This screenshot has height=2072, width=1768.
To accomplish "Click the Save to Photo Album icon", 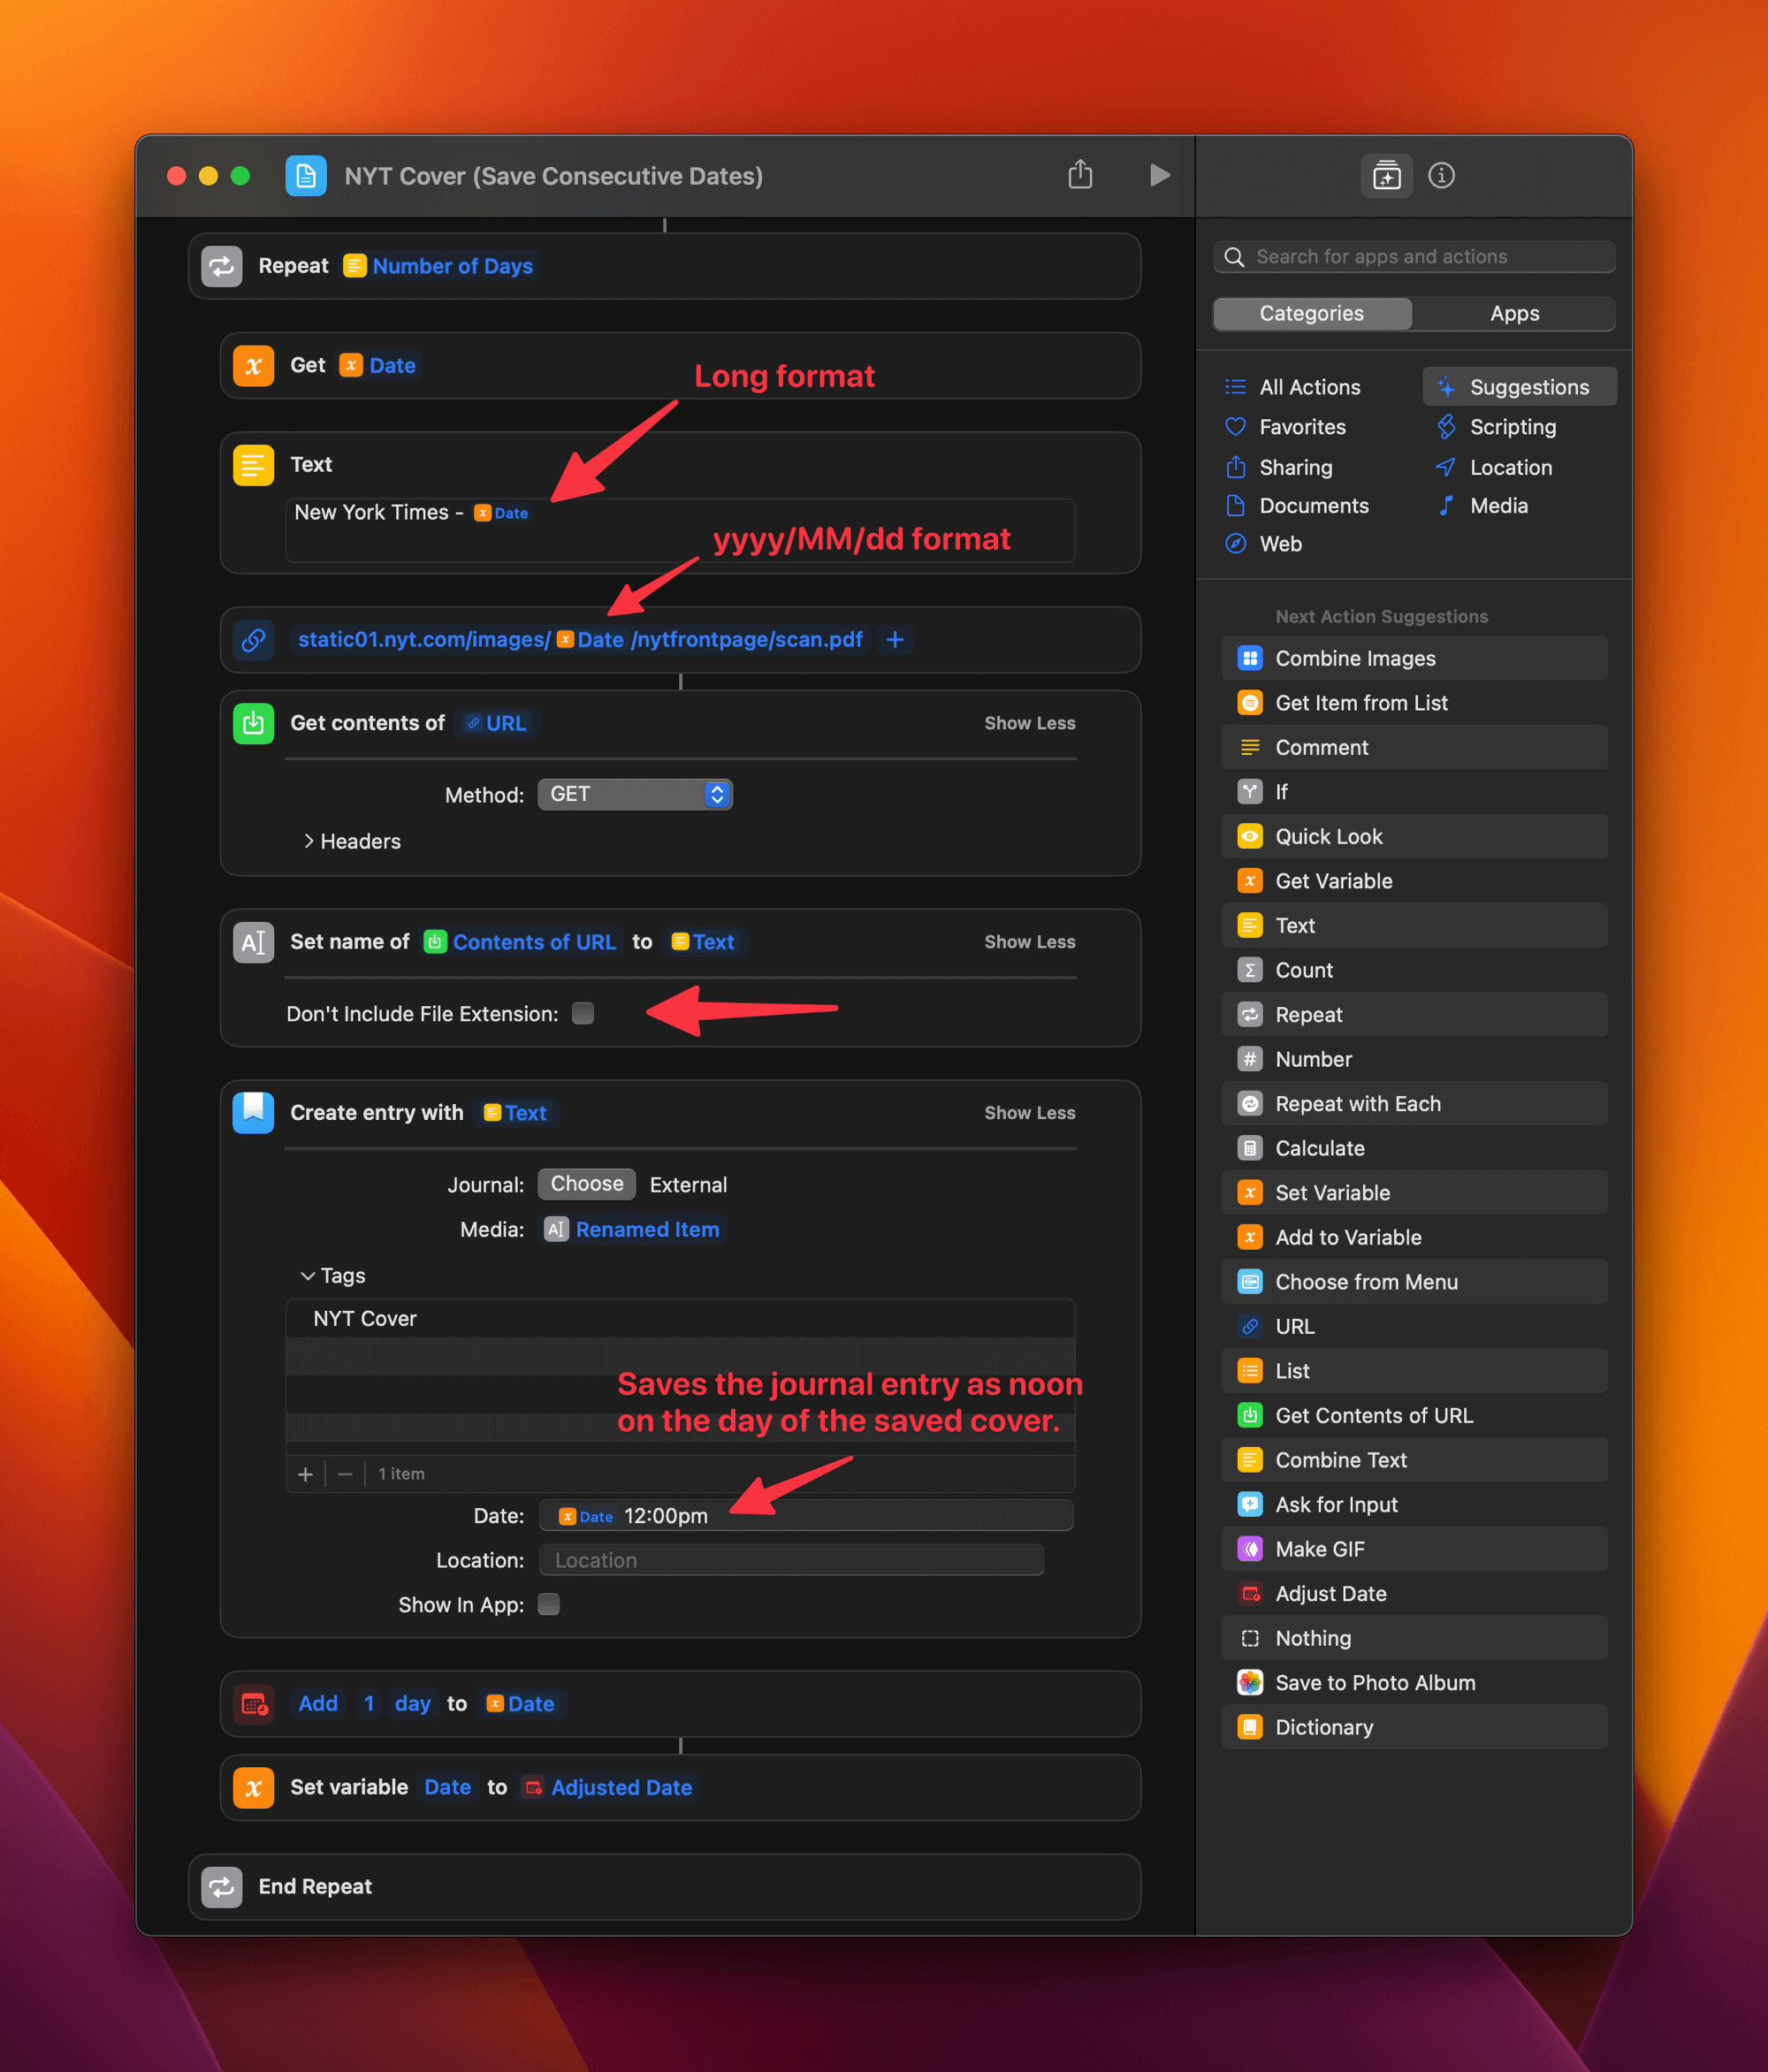I will click(x=1250, y=1683).
